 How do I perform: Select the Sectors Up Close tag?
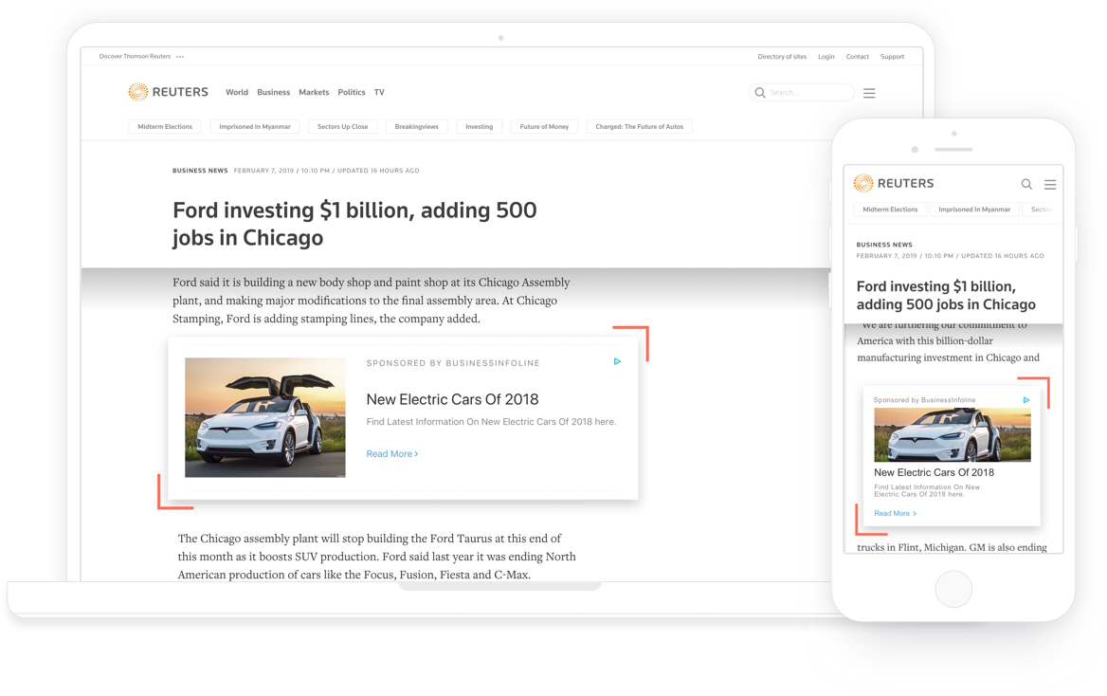pos(342,126)
